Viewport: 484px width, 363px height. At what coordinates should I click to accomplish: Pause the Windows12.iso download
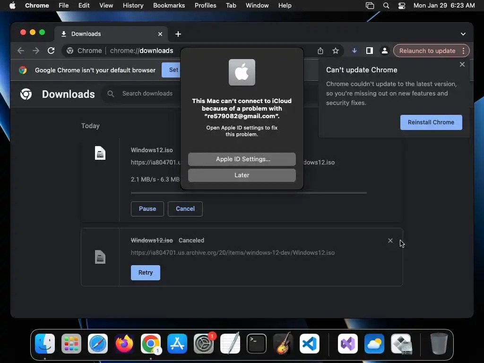(x=147, y=208)
